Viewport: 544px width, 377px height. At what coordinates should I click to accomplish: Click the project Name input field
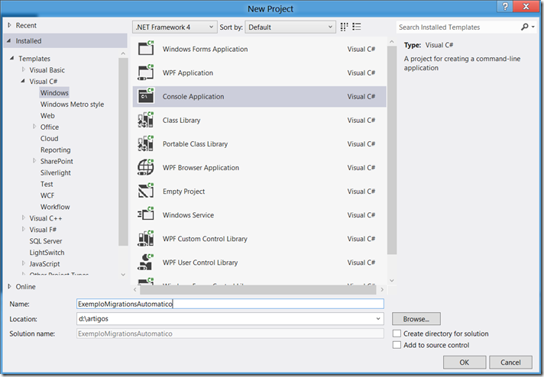pyautogui.click(x=230, y=304)
